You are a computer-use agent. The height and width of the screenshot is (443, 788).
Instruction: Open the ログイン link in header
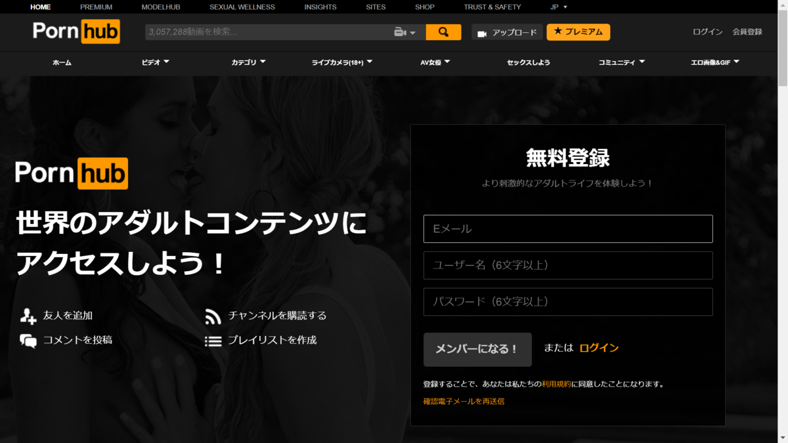(x=707, y=32)
